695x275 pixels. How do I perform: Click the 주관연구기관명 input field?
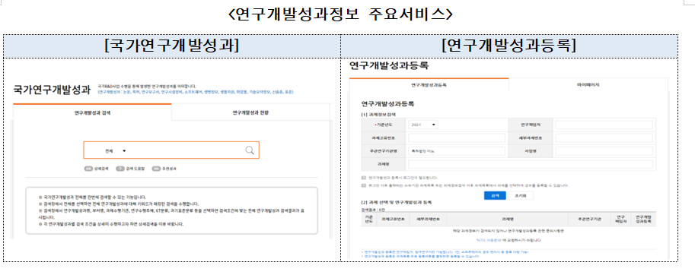click(x=456, y=150)
